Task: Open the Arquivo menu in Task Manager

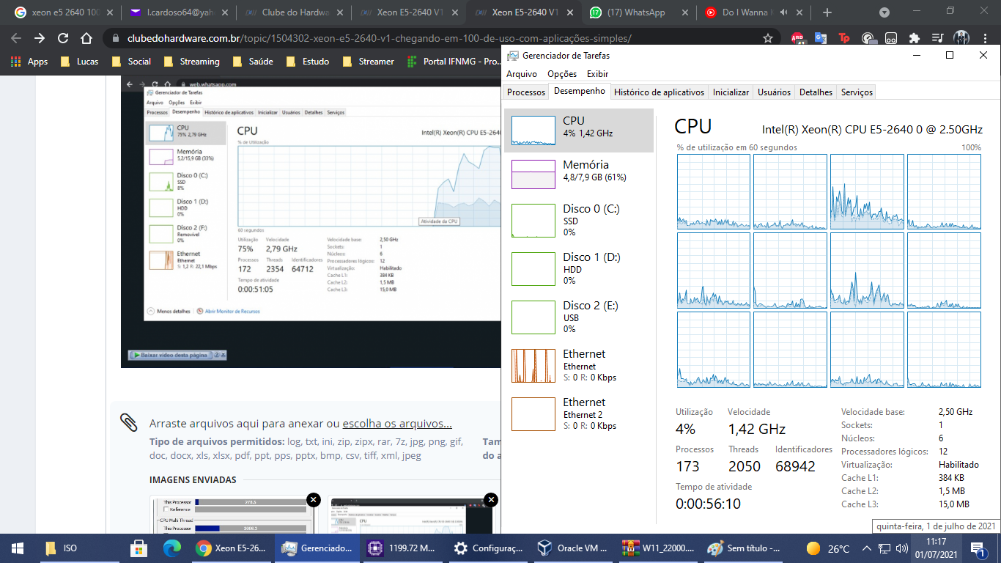Action: [522, 74]
